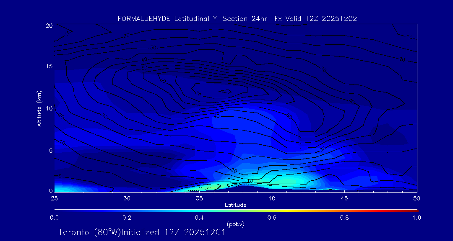The width and height of the screenshot is (453, 241).
Task: Click latitude axis tick label 50
Action: coord(417,198)
